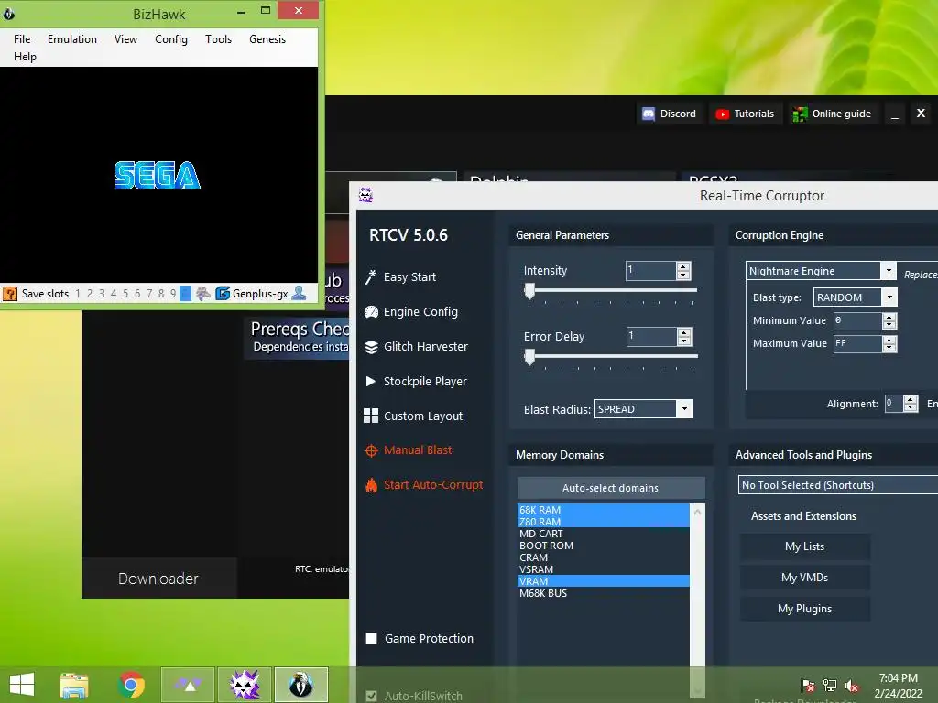Open the No Tool Selected dropdown
The height and width of the screenshot is (703, 938).
click(838, 485)
